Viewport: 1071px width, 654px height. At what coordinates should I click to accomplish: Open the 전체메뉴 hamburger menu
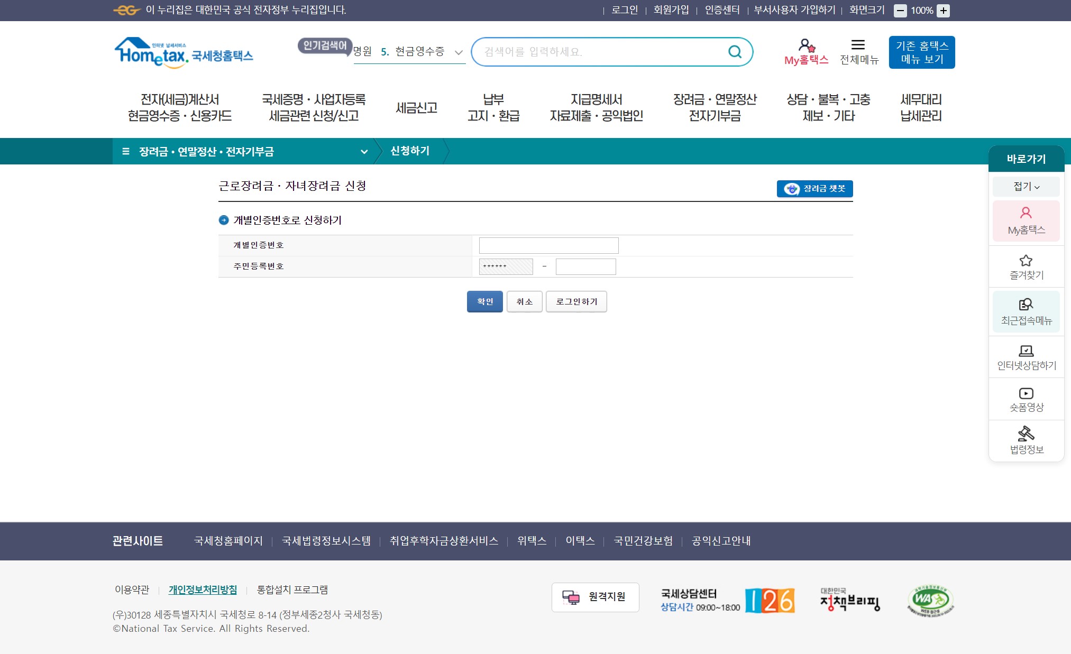click(858, 52)
